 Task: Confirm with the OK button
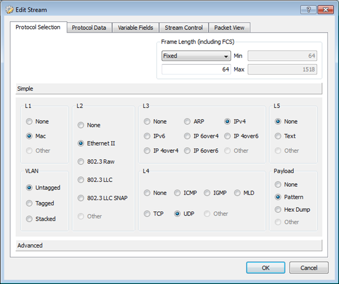click(266, 268)
